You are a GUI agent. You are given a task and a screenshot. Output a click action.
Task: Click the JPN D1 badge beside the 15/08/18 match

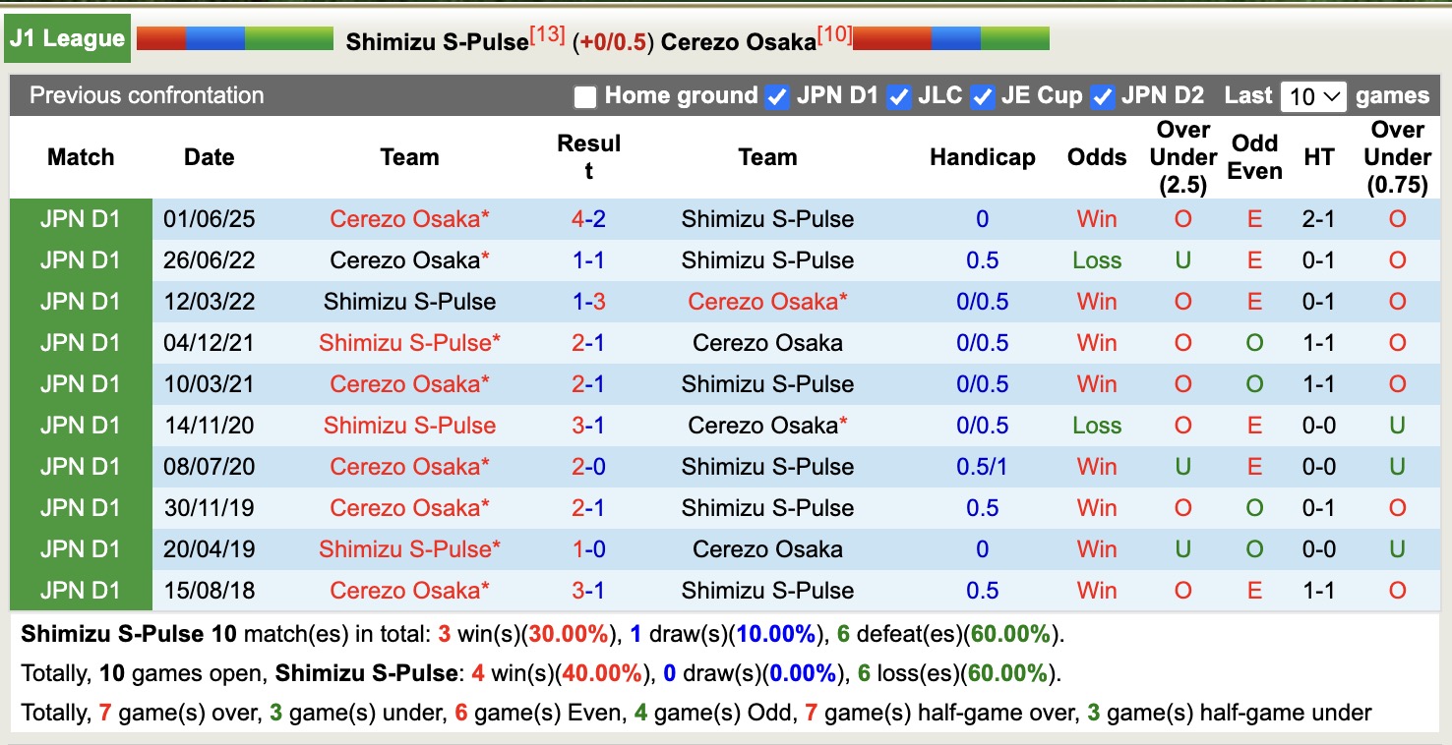pos(80,590)
